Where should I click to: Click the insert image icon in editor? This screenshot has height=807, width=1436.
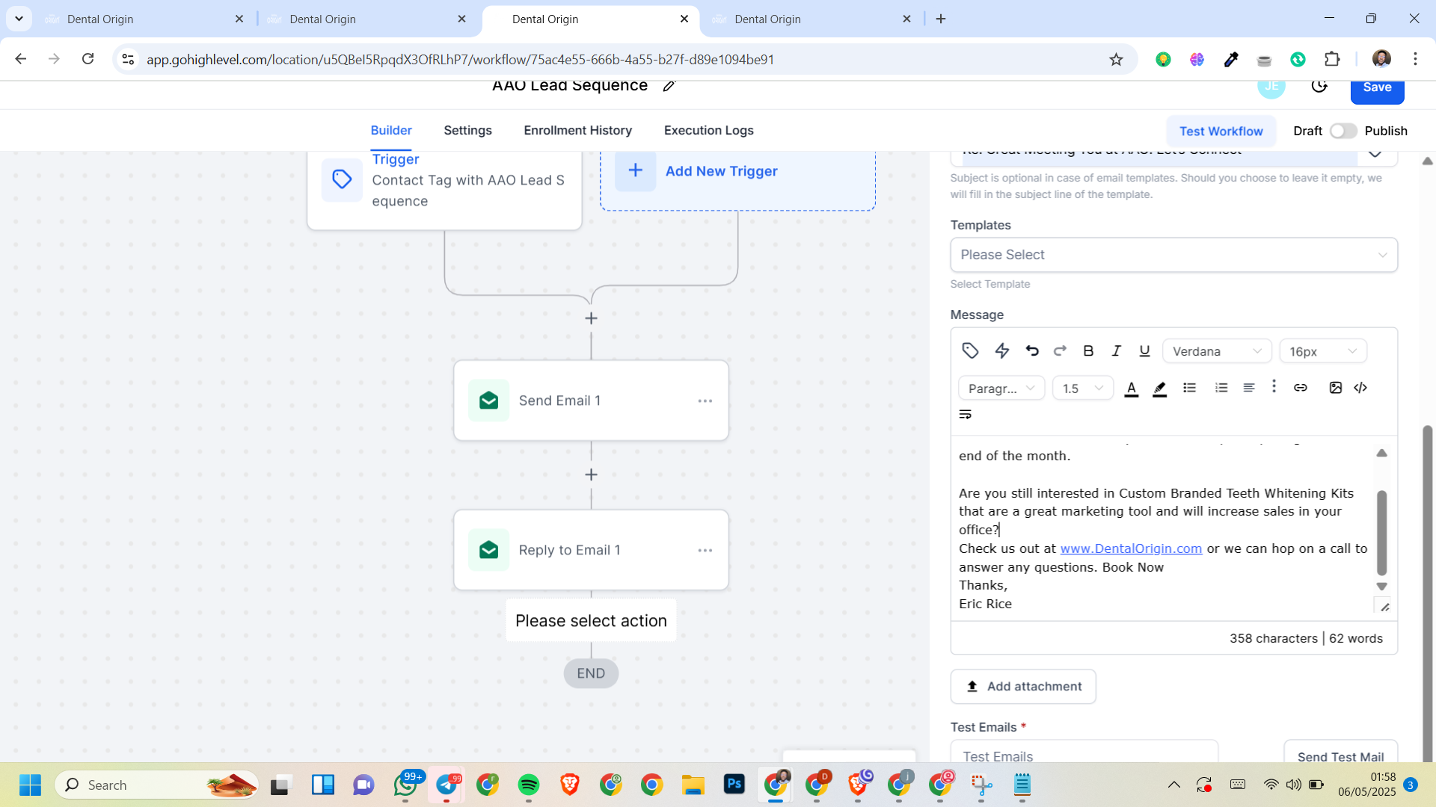[x=1335, y=388]
